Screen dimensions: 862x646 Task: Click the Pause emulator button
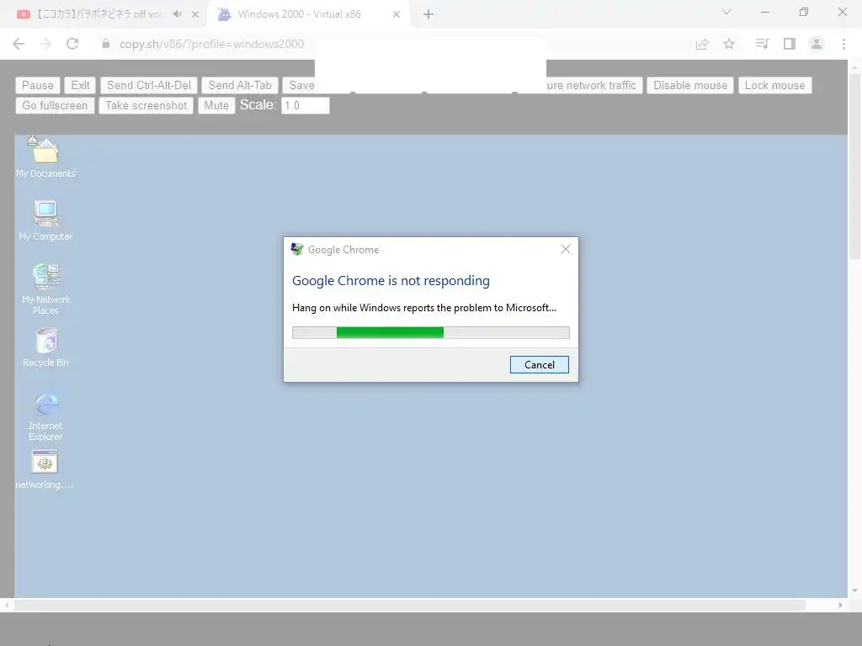coord(37,85)
